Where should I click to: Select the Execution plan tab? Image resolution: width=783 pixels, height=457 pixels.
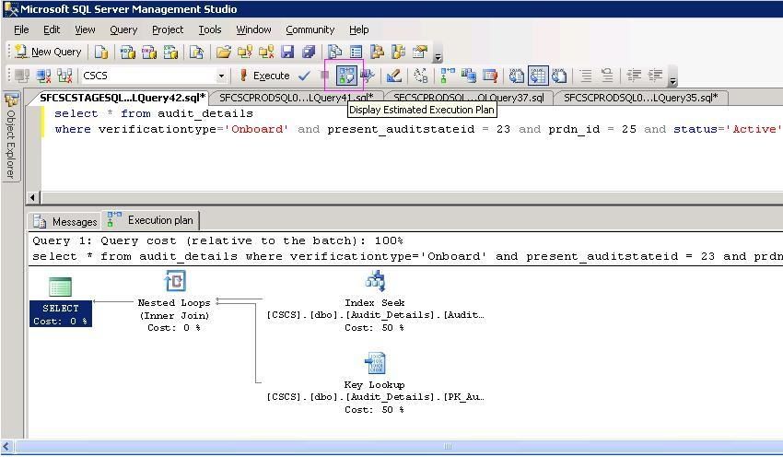click(x=150, y=220)
